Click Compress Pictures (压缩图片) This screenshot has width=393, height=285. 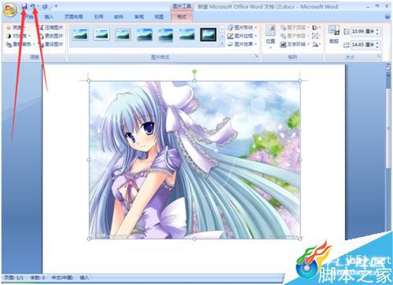click(51, 27)
